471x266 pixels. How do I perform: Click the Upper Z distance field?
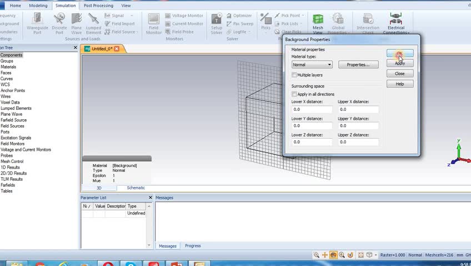coord(358,142)
